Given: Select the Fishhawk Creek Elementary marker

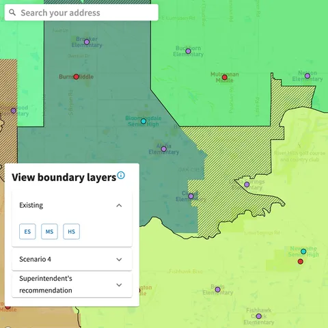Looking at the screenshot, I should pos(258,316).
